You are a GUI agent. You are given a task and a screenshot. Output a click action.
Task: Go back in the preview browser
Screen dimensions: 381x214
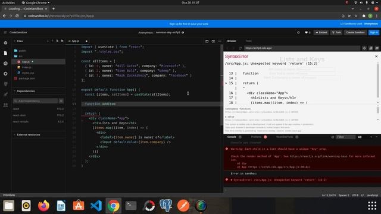(227, 48)
